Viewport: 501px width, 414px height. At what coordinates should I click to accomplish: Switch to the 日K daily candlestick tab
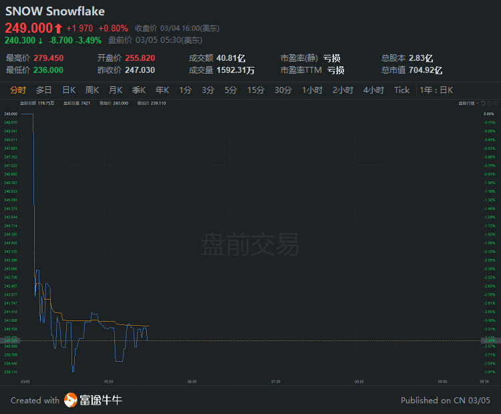69,90
